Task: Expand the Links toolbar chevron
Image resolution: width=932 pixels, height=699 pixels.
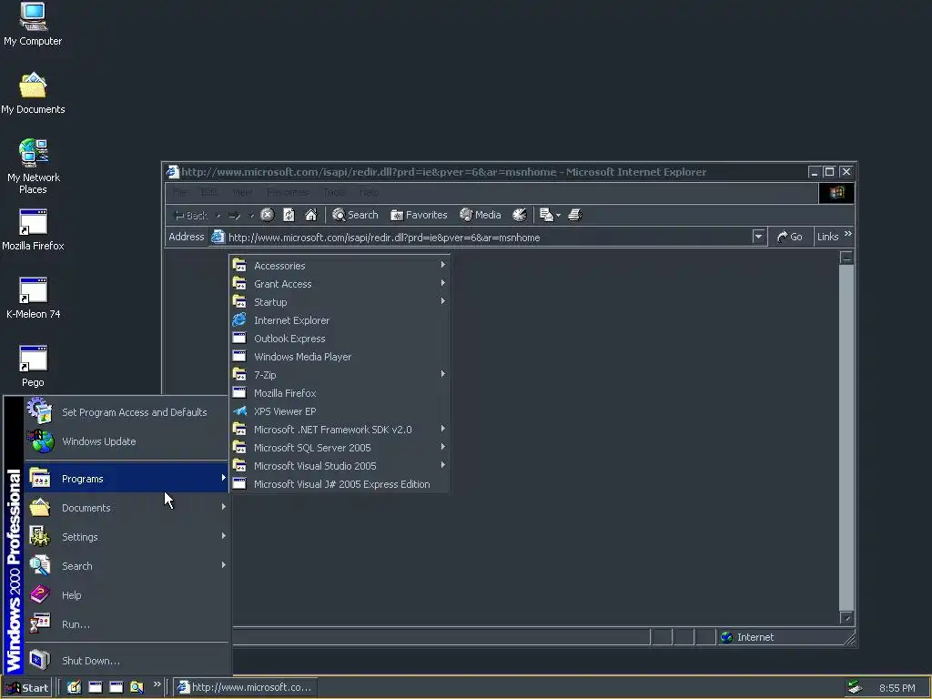Action: 848,234
